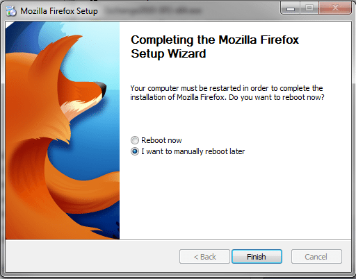Click the manual reboot later label text
The height and width of the screenshot is (279, 356).
(x=193, y=151)
